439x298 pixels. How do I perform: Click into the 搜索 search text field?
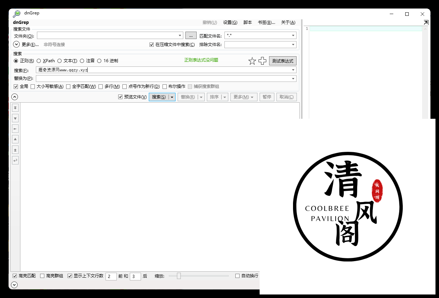[166, 70]
